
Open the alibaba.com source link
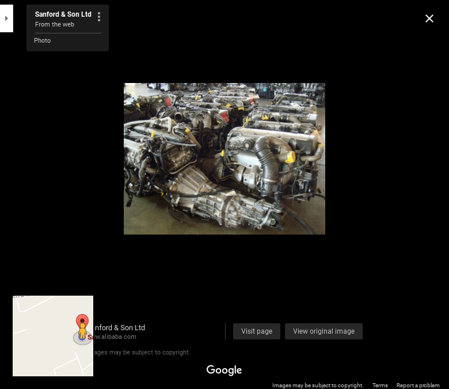[115, 337]
